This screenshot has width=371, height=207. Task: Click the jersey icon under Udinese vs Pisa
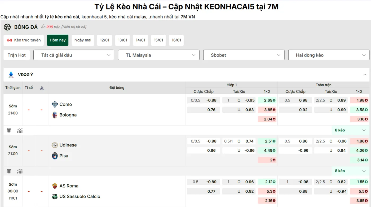pyautogui.click(x=9, y=171)
